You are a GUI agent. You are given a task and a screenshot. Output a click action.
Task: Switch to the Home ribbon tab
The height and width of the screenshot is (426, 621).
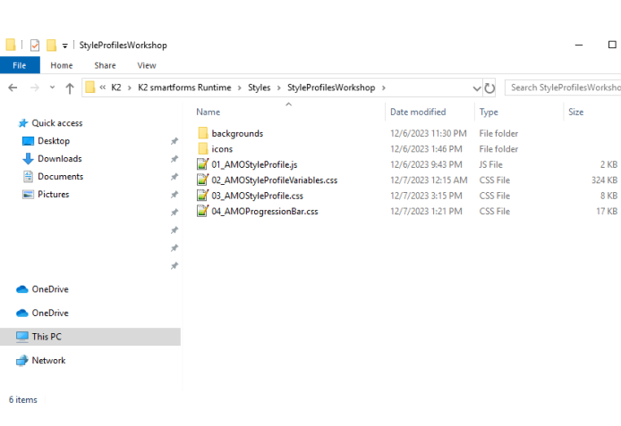click(x=62, y=65)
